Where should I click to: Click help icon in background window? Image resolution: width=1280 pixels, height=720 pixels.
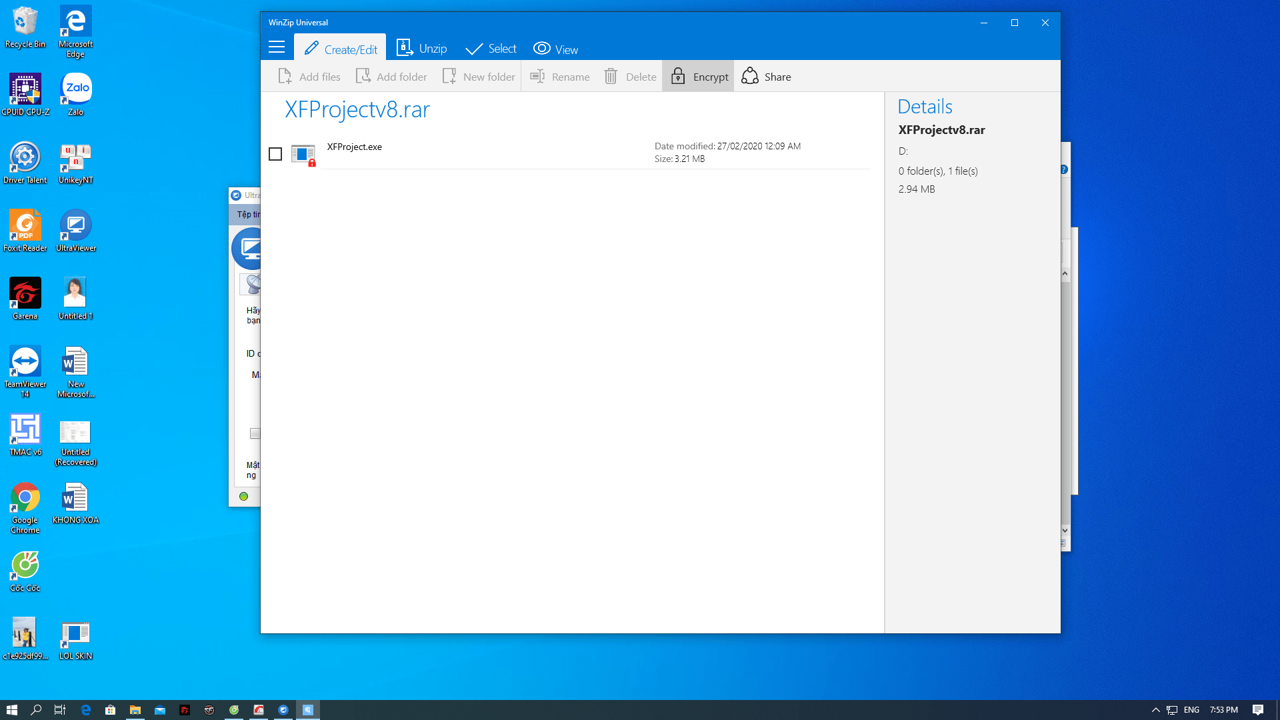point(1065,169)
